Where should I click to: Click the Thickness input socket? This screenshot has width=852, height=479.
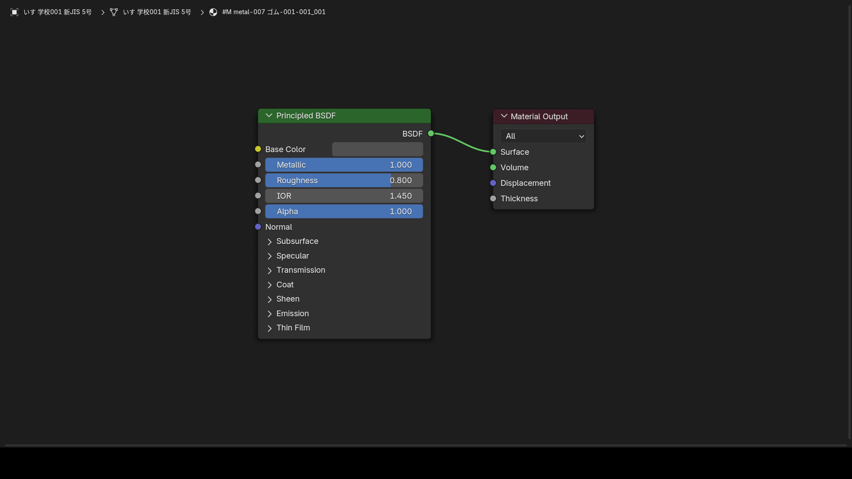(493, 198)
